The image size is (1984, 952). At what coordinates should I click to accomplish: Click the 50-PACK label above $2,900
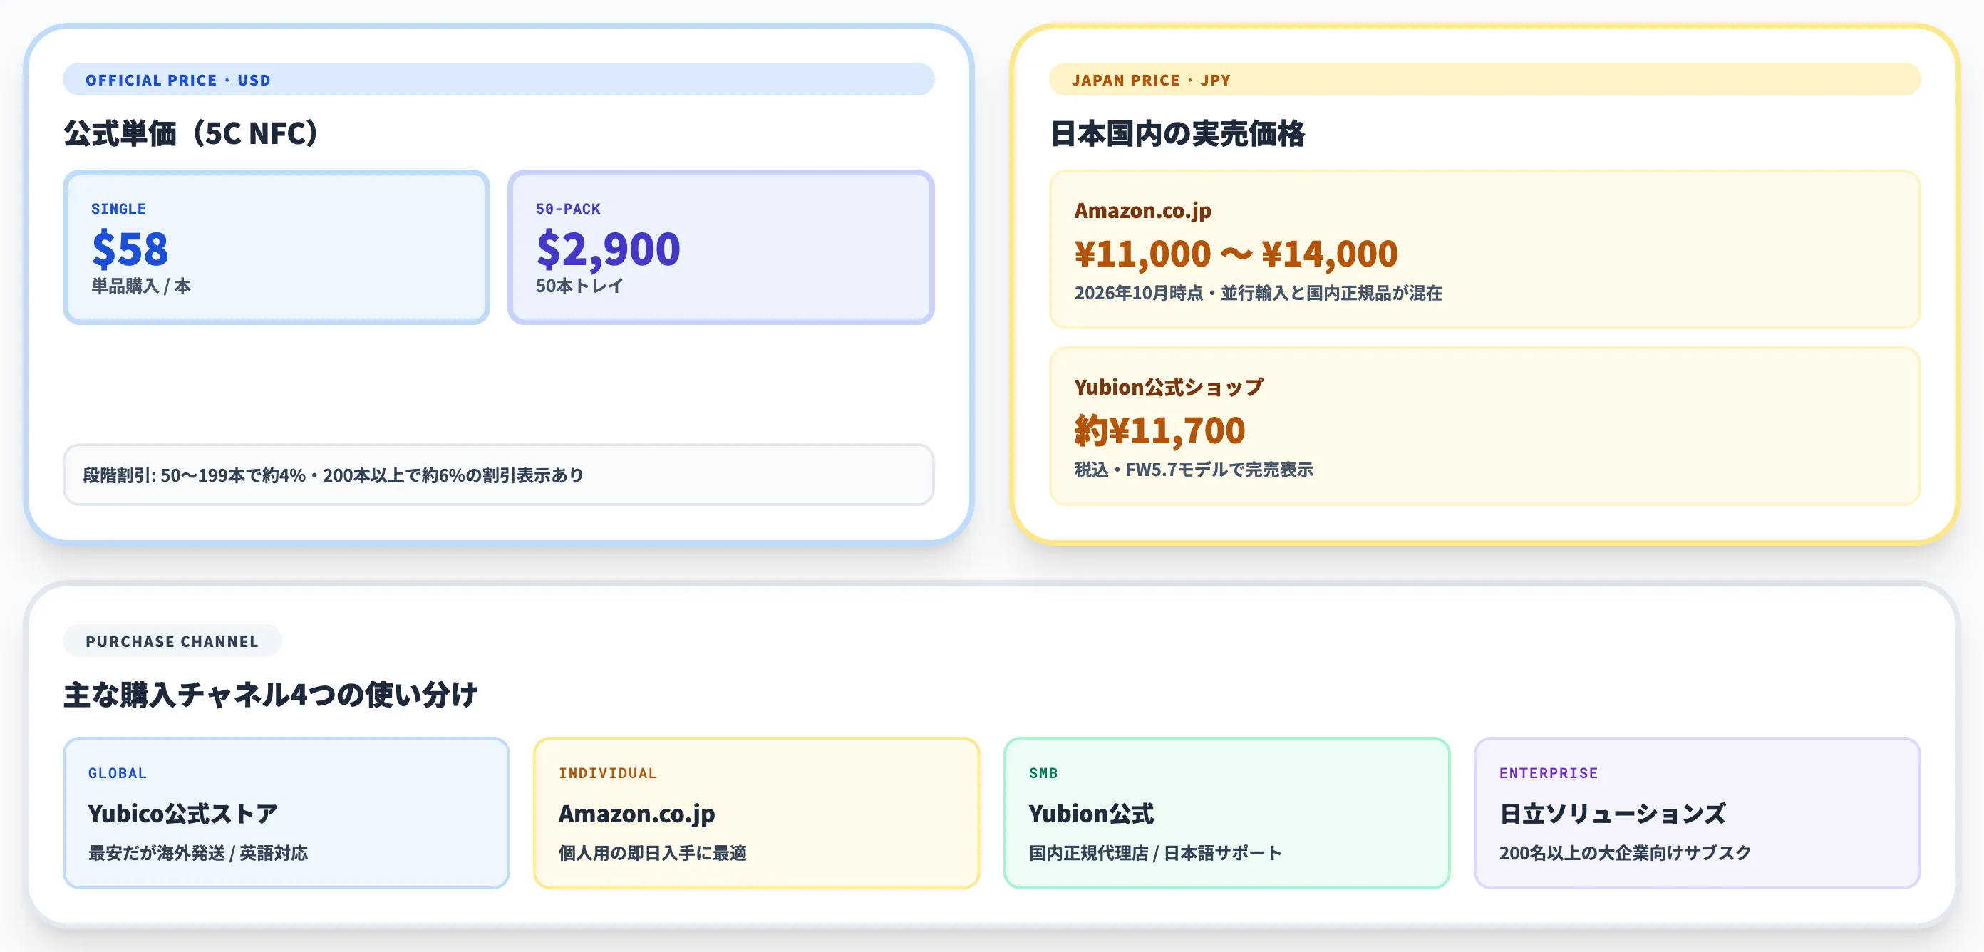tap(568, 209)
